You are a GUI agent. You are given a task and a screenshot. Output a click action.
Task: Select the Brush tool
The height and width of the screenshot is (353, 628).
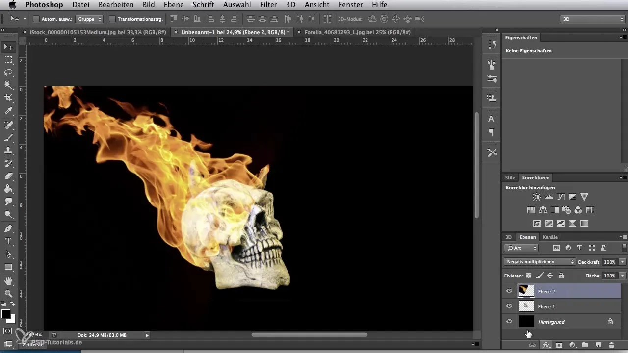tap(8, 138)
